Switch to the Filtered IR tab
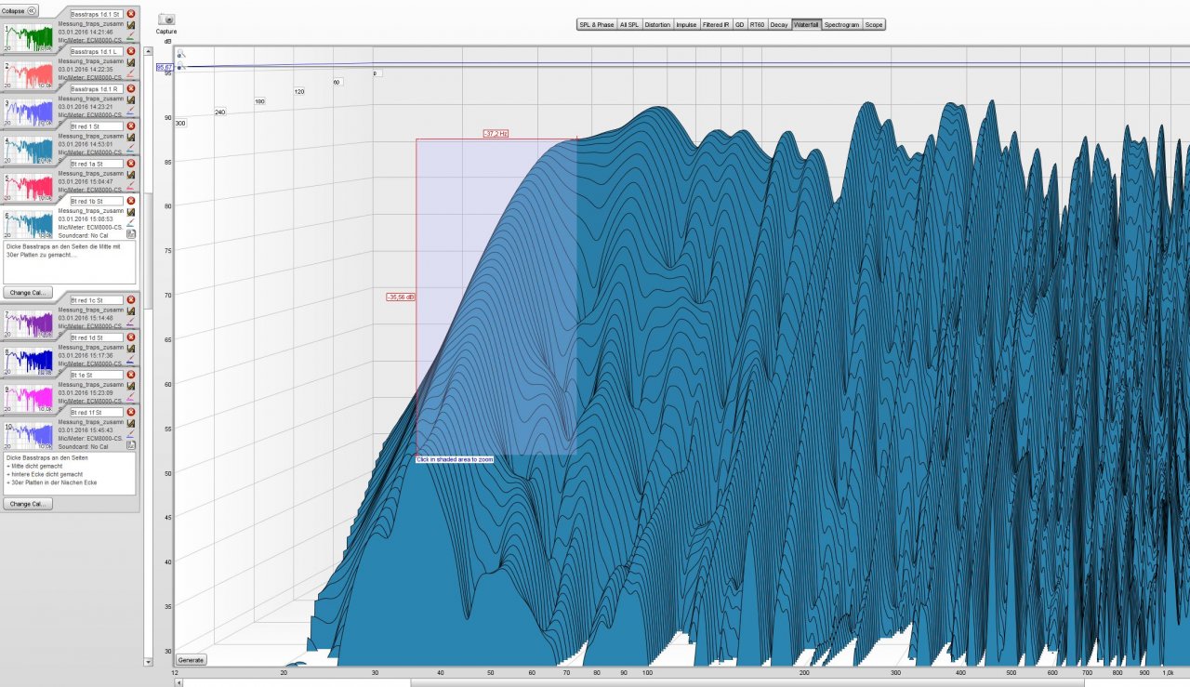The height and width of the screenshot is (687, 1190). click(x=716, y=24)
